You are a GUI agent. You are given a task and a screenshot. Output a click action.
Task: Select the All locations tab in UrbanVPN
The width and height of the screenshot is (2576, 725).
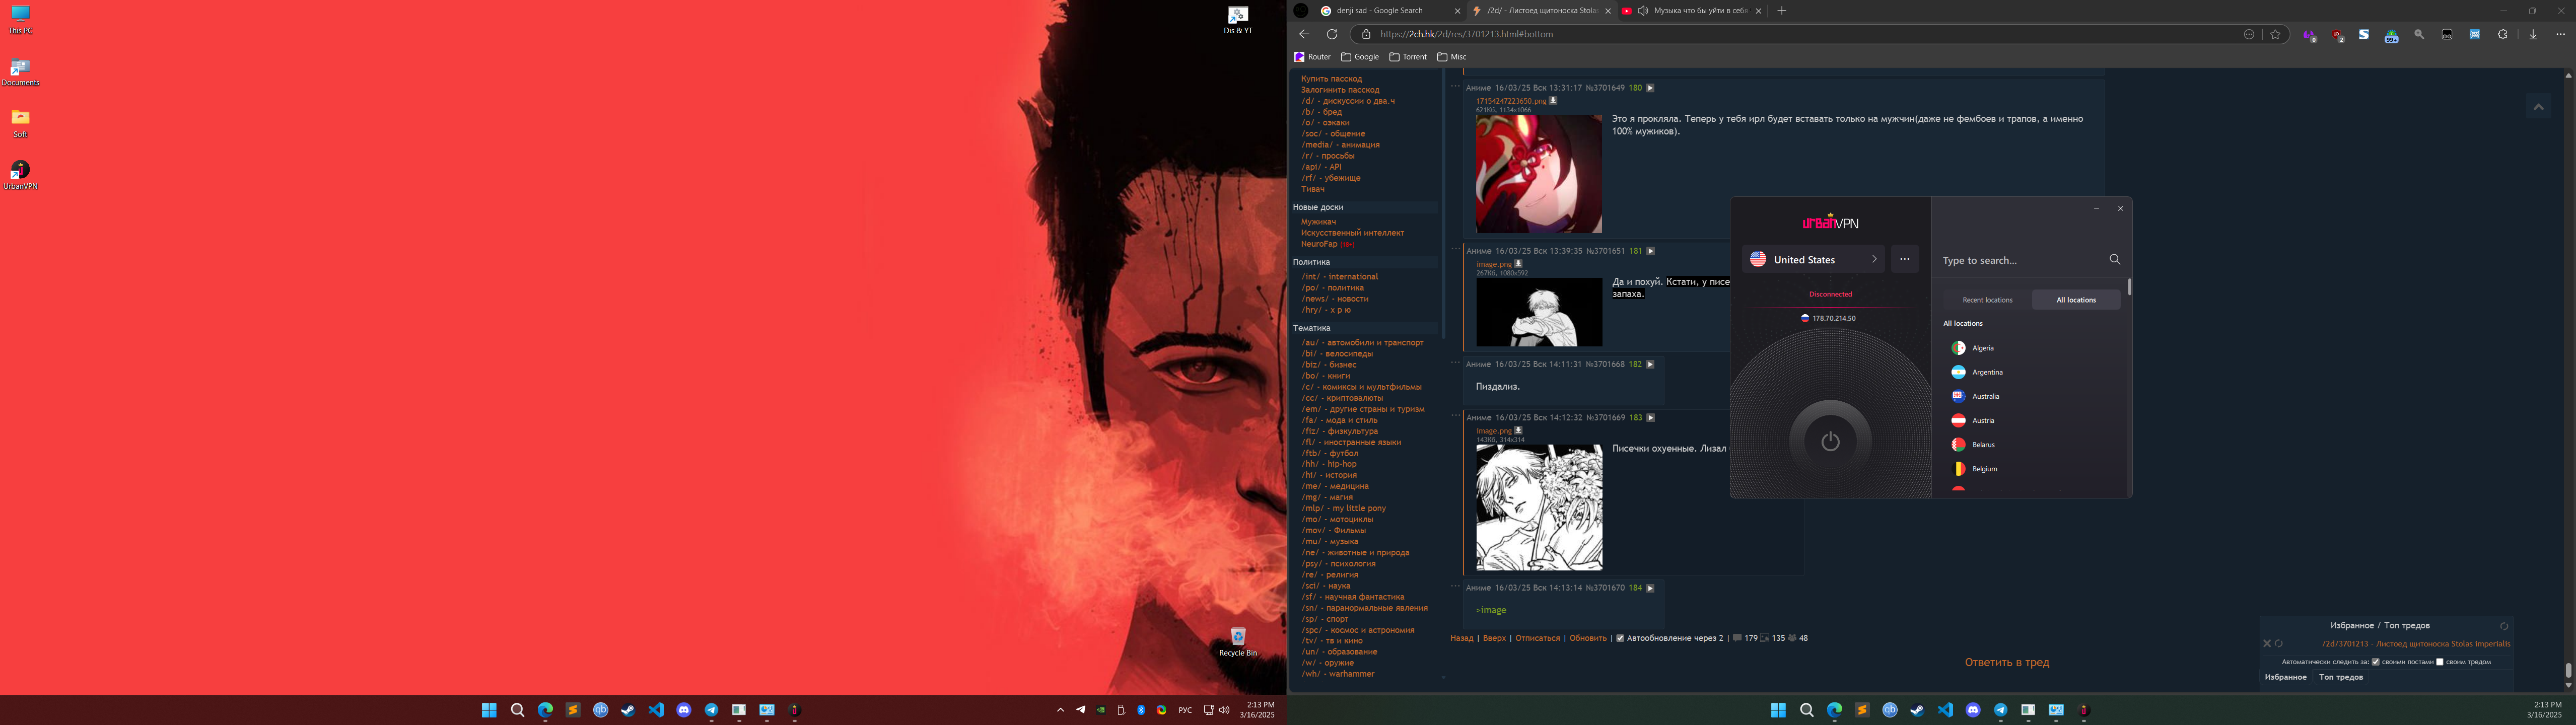tap(2075, 300)
